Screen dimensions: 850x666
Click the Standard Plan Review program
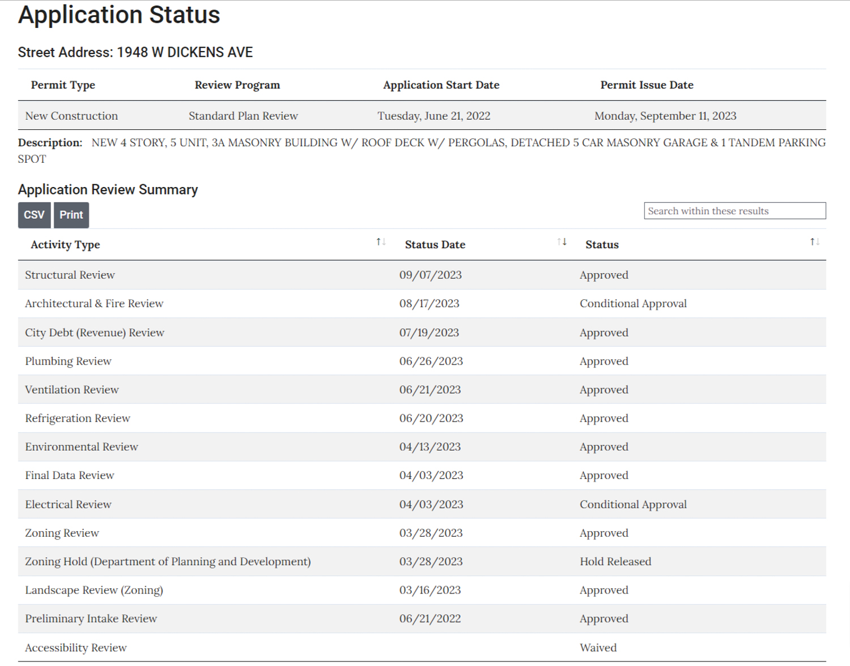[x=243, y=116]
